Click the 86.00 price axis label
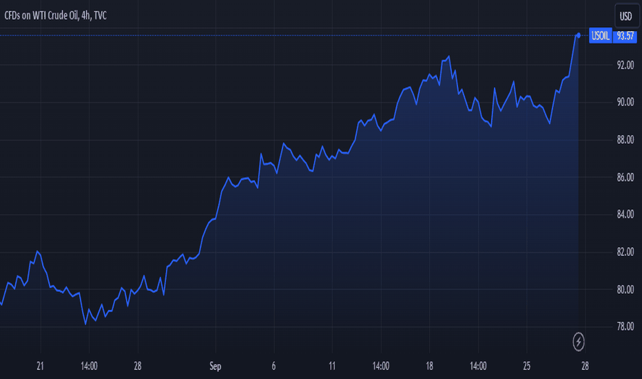Viewport: 642px width, 379px height. coord(625,177)
